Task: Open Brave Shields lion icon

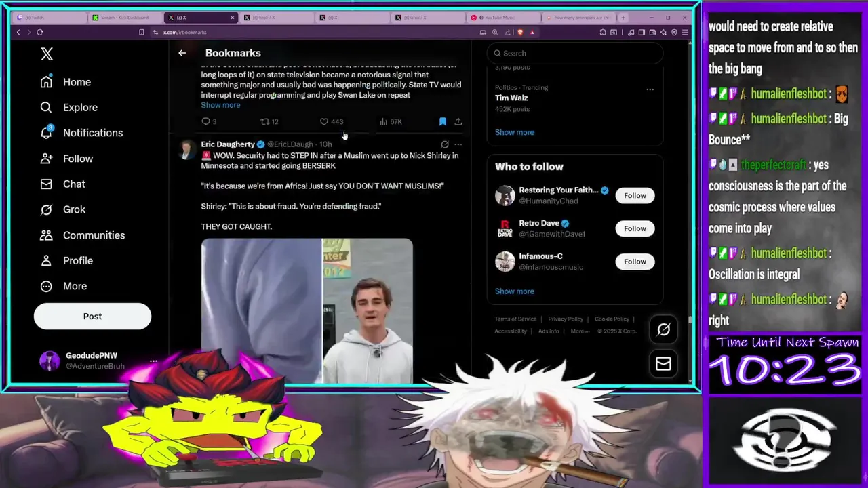Action: (x=520, y=32)
